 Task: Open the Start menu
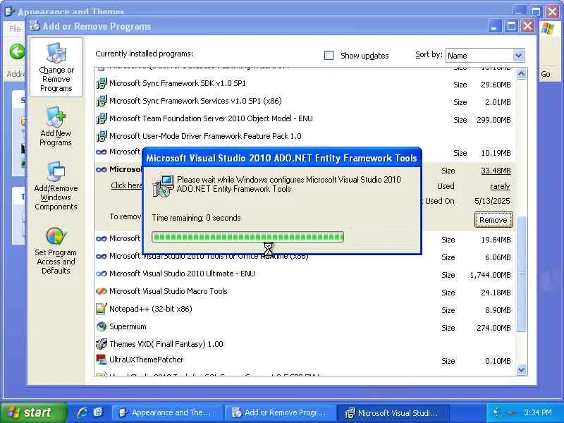[x=33, y=412]
